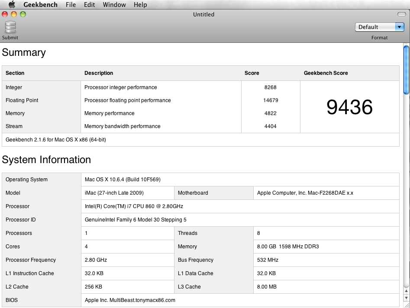This screenshot has height=308, width=410.
Task: Click the scroll up arrow
Action: click(406, 291)
